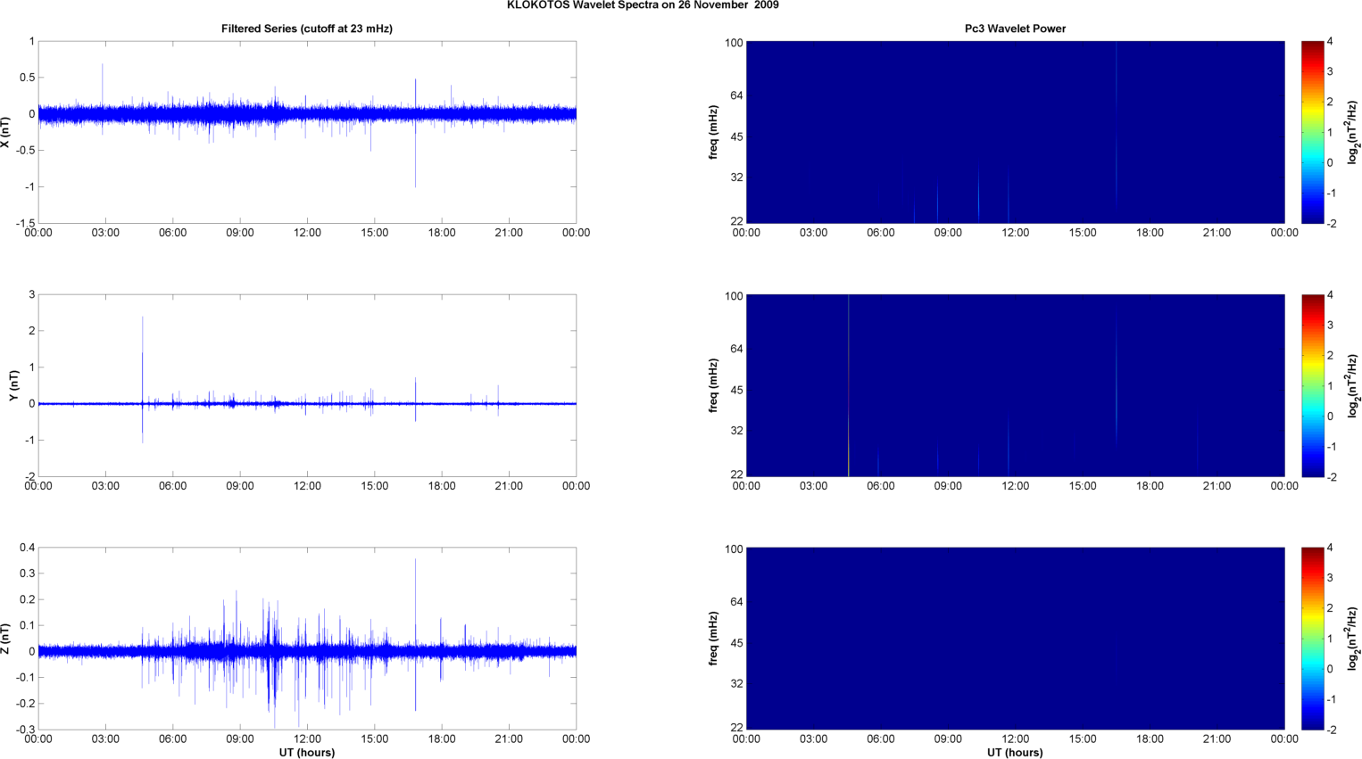The width and height of the screenshot is (1362, 759).
Task: Click the UT (hours) label under Z series
Action: (x=306, y=752)
